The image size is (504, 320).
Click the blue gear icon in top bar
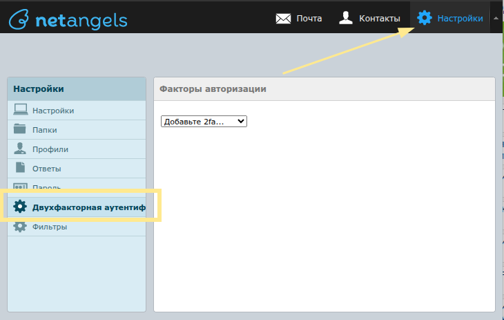(425, 18)
